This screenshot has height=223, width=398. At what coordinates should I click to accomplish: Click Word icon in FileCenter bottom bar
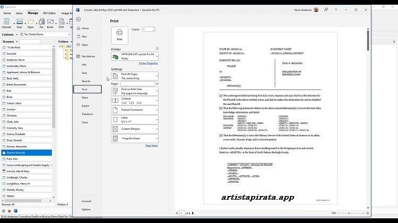coord(15,211)
